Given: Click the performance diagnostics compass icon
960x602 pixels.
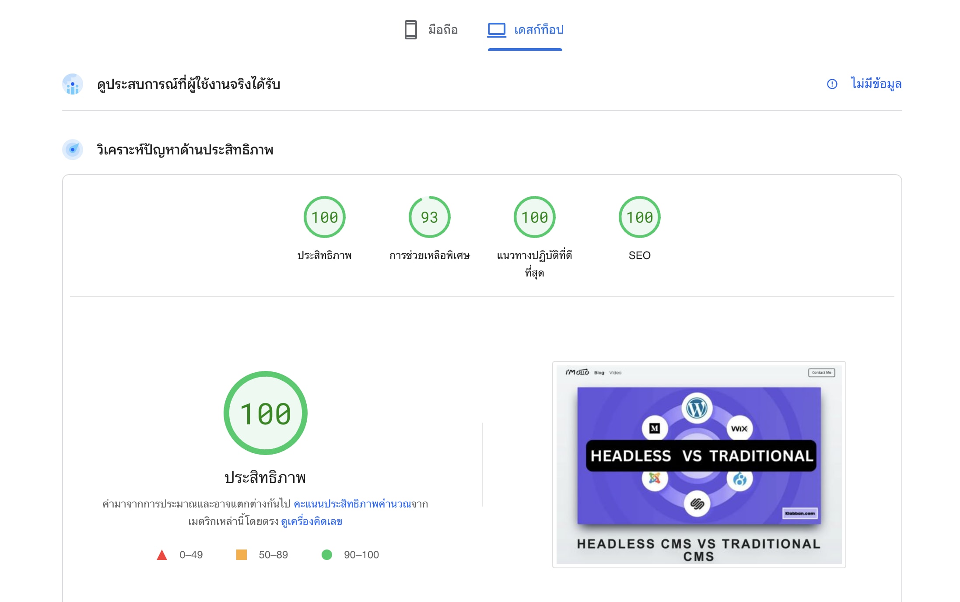Looking at the screenshot, I should 73,150.
